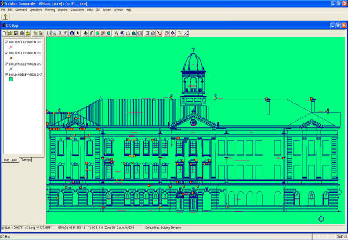Click the yellow-green diamond point tool icon
Image resolution: width=348 pixels, height=240 pixels.
tap(86, 33)
